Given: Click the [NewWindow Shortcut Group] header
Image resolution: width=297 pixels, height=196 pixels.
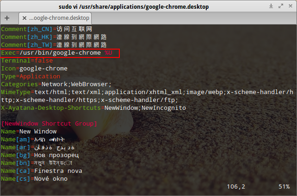Looking at the screenshot, I should coord(49,124).
